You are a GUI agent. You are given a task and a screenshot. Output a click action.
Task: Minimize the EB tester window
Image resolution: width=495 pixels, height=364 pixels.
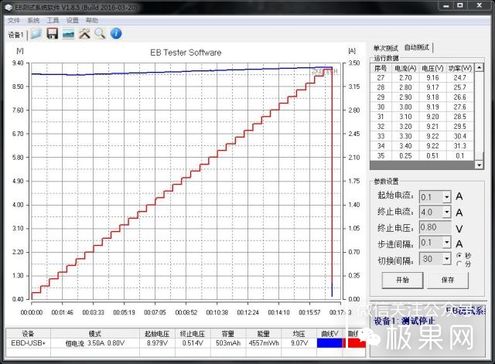tap(446, 5)
